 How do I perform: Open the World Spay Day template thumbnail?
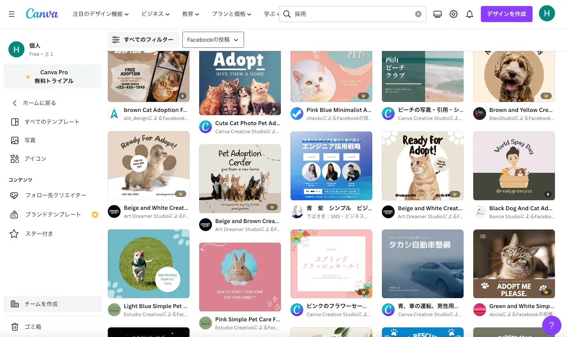coord(514,166)
